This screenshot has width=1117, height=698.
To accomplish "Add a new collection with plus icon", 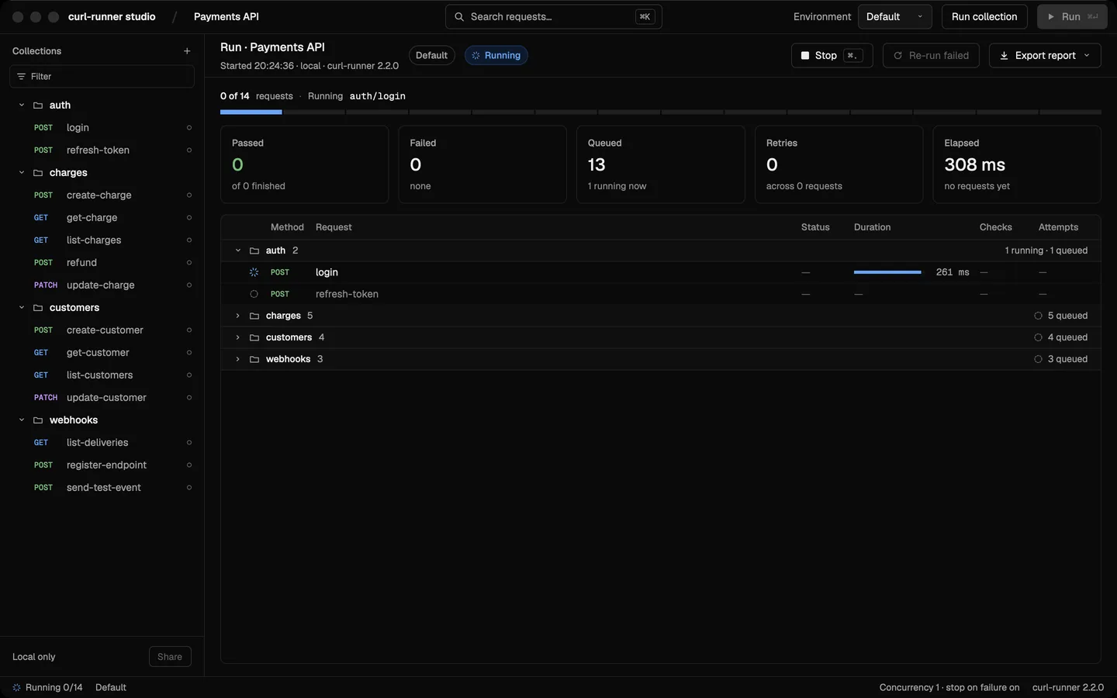I will click(187, 51).
